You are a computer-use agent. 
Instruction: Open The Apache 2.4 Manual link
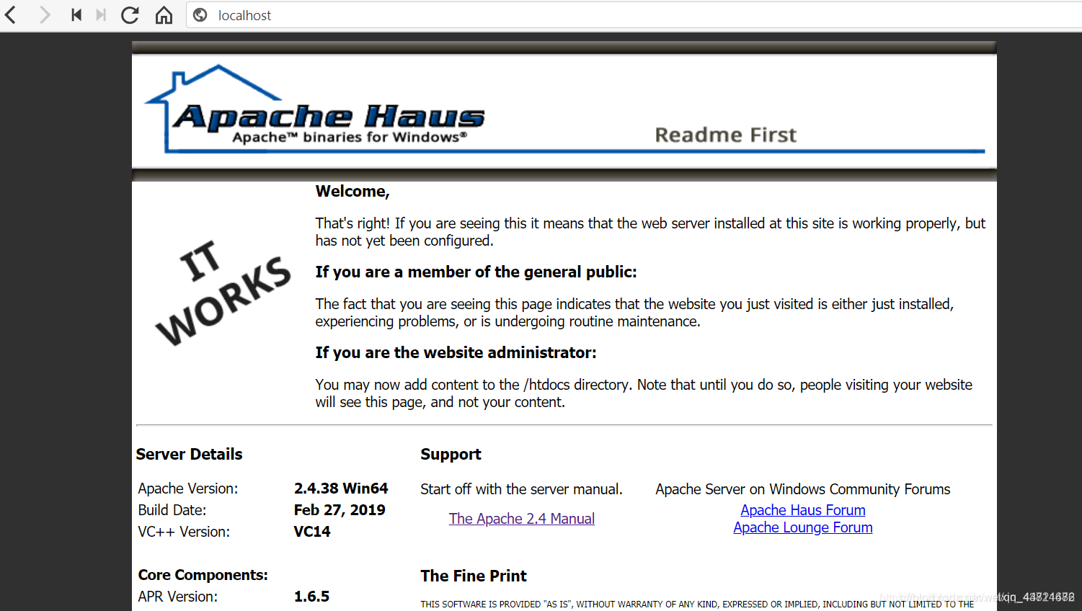pos(522,519)
